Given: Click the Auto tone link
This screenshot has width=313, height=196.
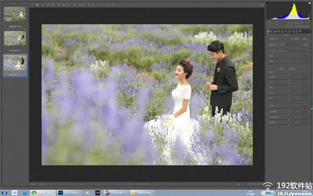Looking at the screenshot, I should pyautogui.click(x=282, y=69).
